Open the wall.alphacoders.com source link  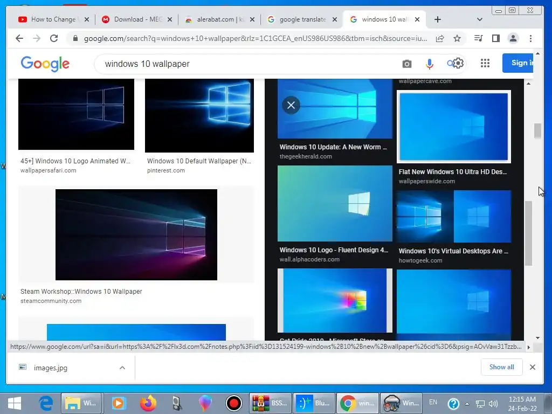pos(309,259)
